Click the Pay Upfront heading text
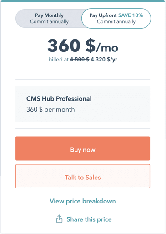The width and height of the screenshot is (166, 234). click(x=103, y=15)
